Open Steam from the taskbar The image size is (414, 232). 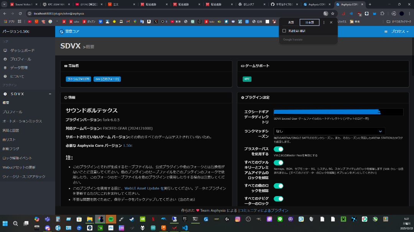point(132,219)
